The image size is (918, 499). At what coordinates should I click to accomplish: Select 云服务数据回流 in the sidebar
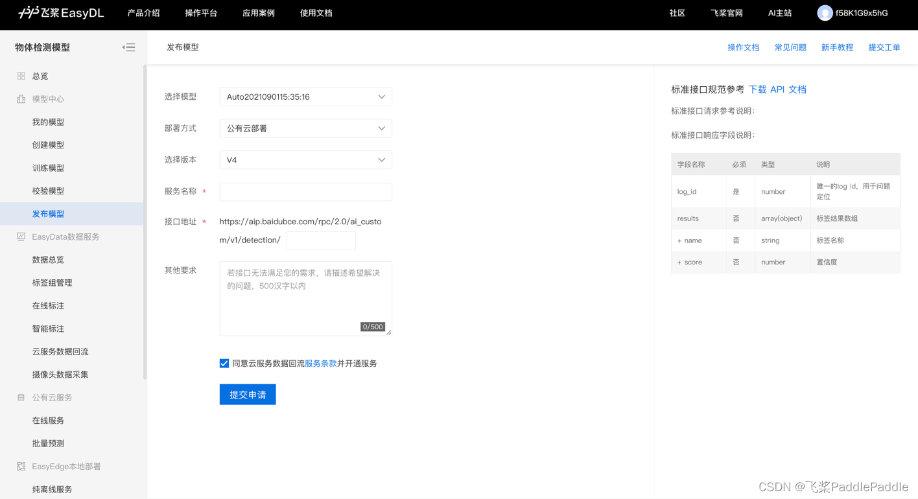[60, 351]
